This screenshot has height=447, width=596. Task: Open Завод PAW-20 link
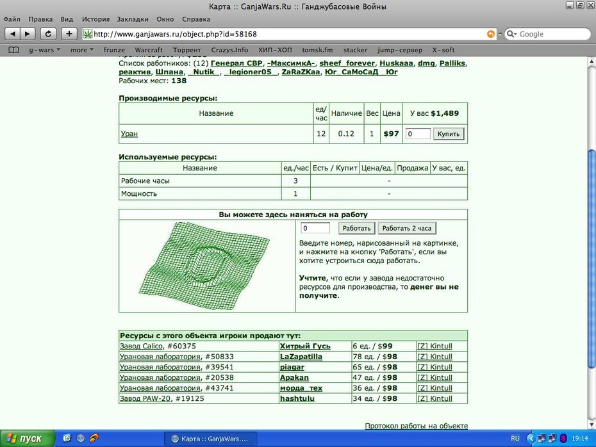click(145, 399)
